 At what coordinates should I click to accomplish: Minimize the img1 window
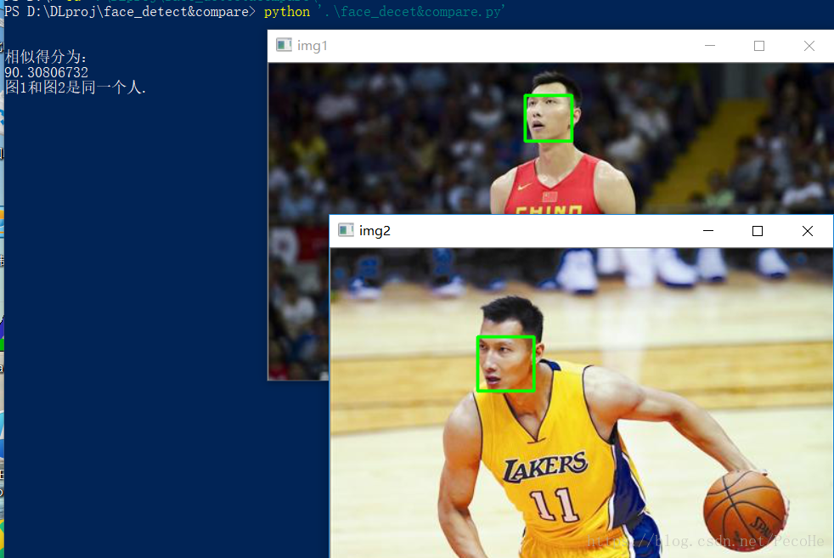709,46
